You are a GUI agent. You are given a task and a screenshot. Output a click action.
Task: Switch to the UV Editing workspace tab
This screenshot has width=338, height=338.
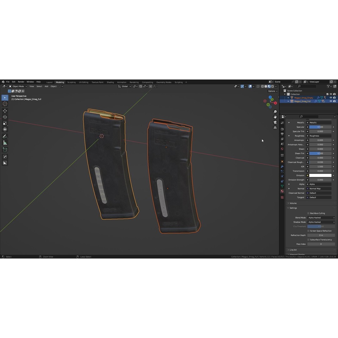point(84,82)
